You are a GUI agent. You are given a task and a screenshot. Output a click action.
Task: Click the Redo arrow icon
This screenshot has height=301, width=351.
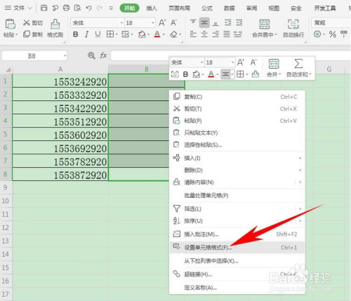coord(100,8)
